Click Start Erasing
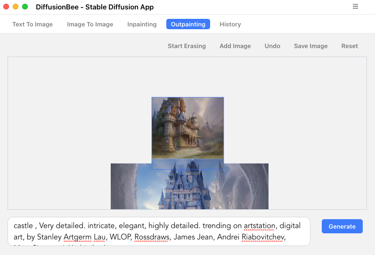375x255 pixels. click(187, 46)
